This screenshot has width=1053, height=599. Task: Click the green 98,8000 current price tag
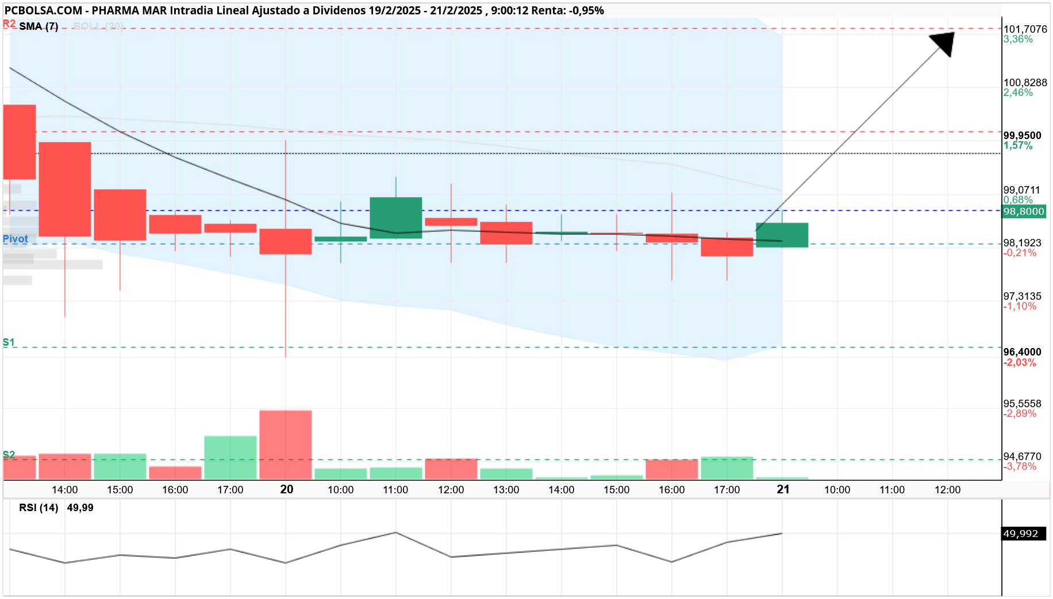1024,211
